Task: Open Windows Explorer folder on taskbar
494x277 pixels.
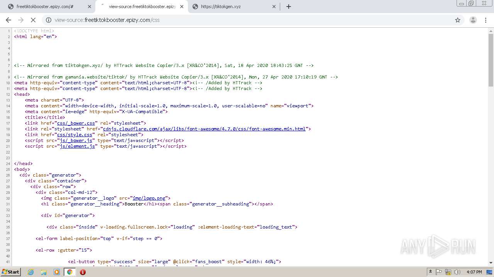Action: 44,272
